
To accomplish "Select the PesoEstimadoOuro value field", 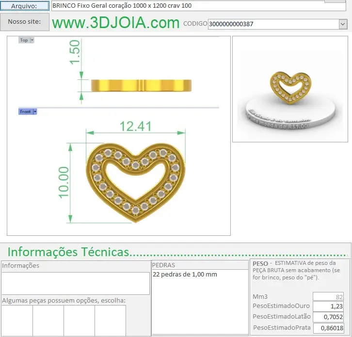I will [x=328, y=306].
